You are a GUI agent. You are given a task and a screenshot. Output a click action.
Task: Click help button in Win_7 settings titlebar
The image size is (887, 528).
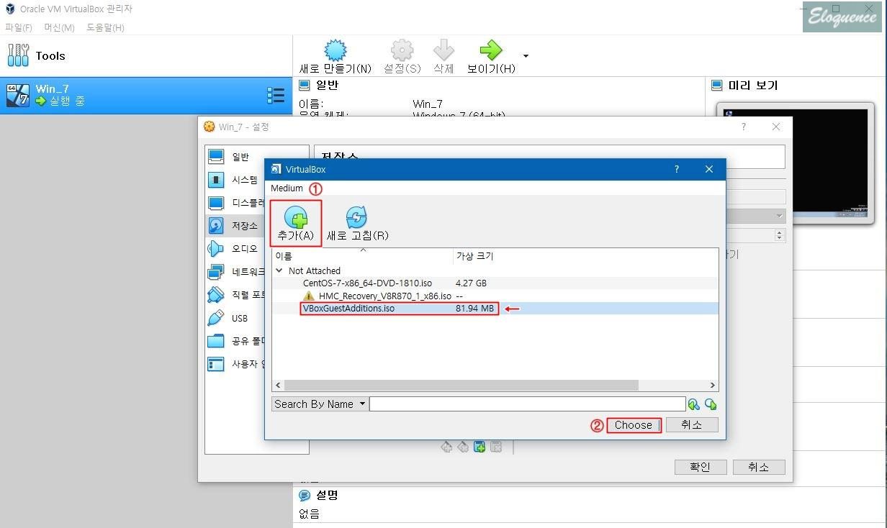pyautogui.click(x=743, y=127)
